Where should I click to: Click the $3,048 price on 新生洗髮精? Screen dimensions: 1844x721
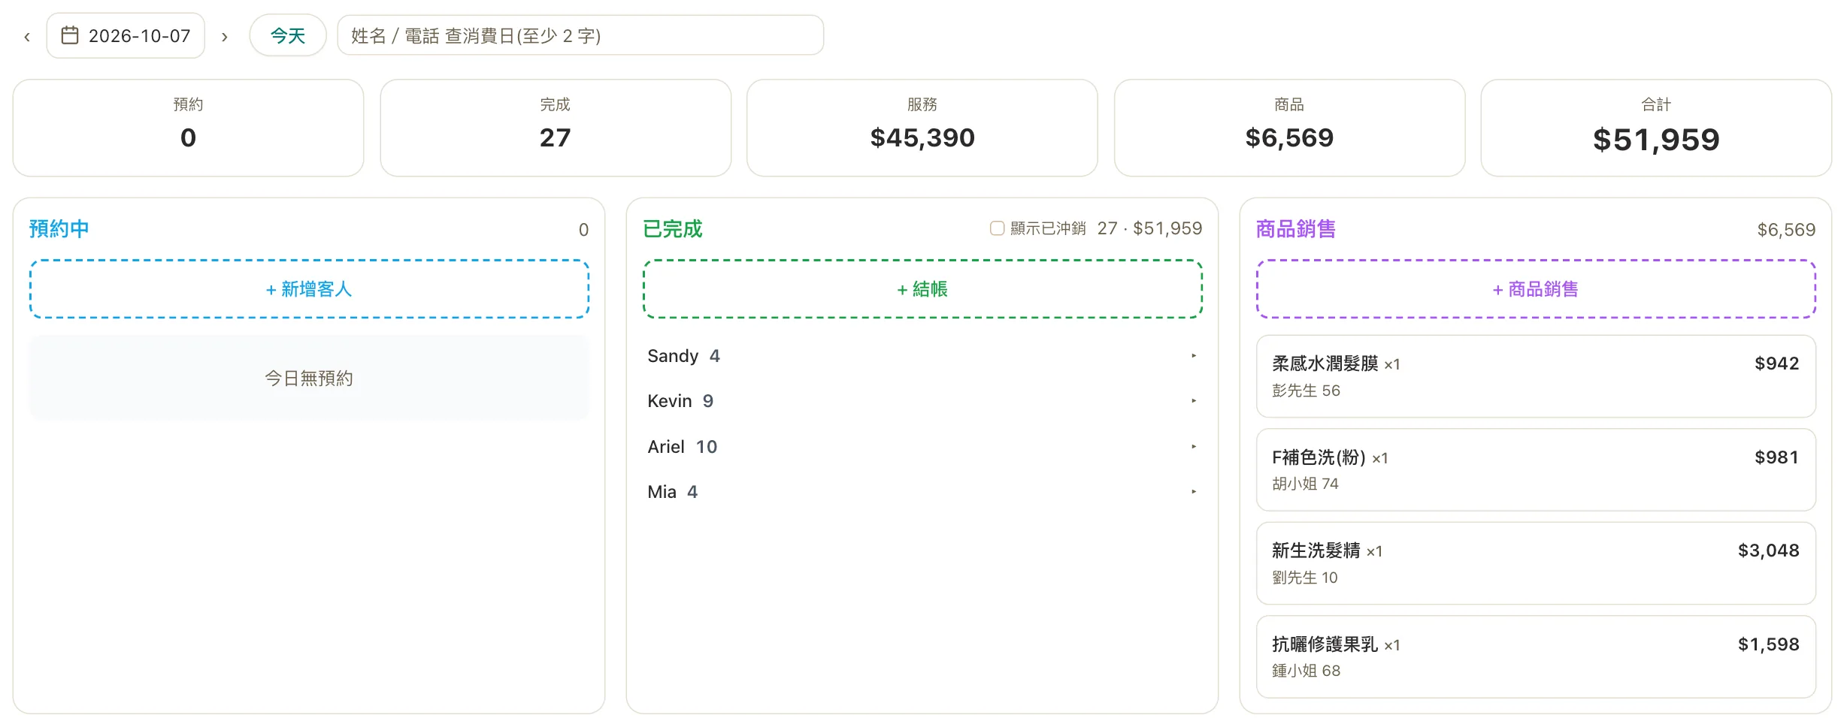[x=1768, y=551]
